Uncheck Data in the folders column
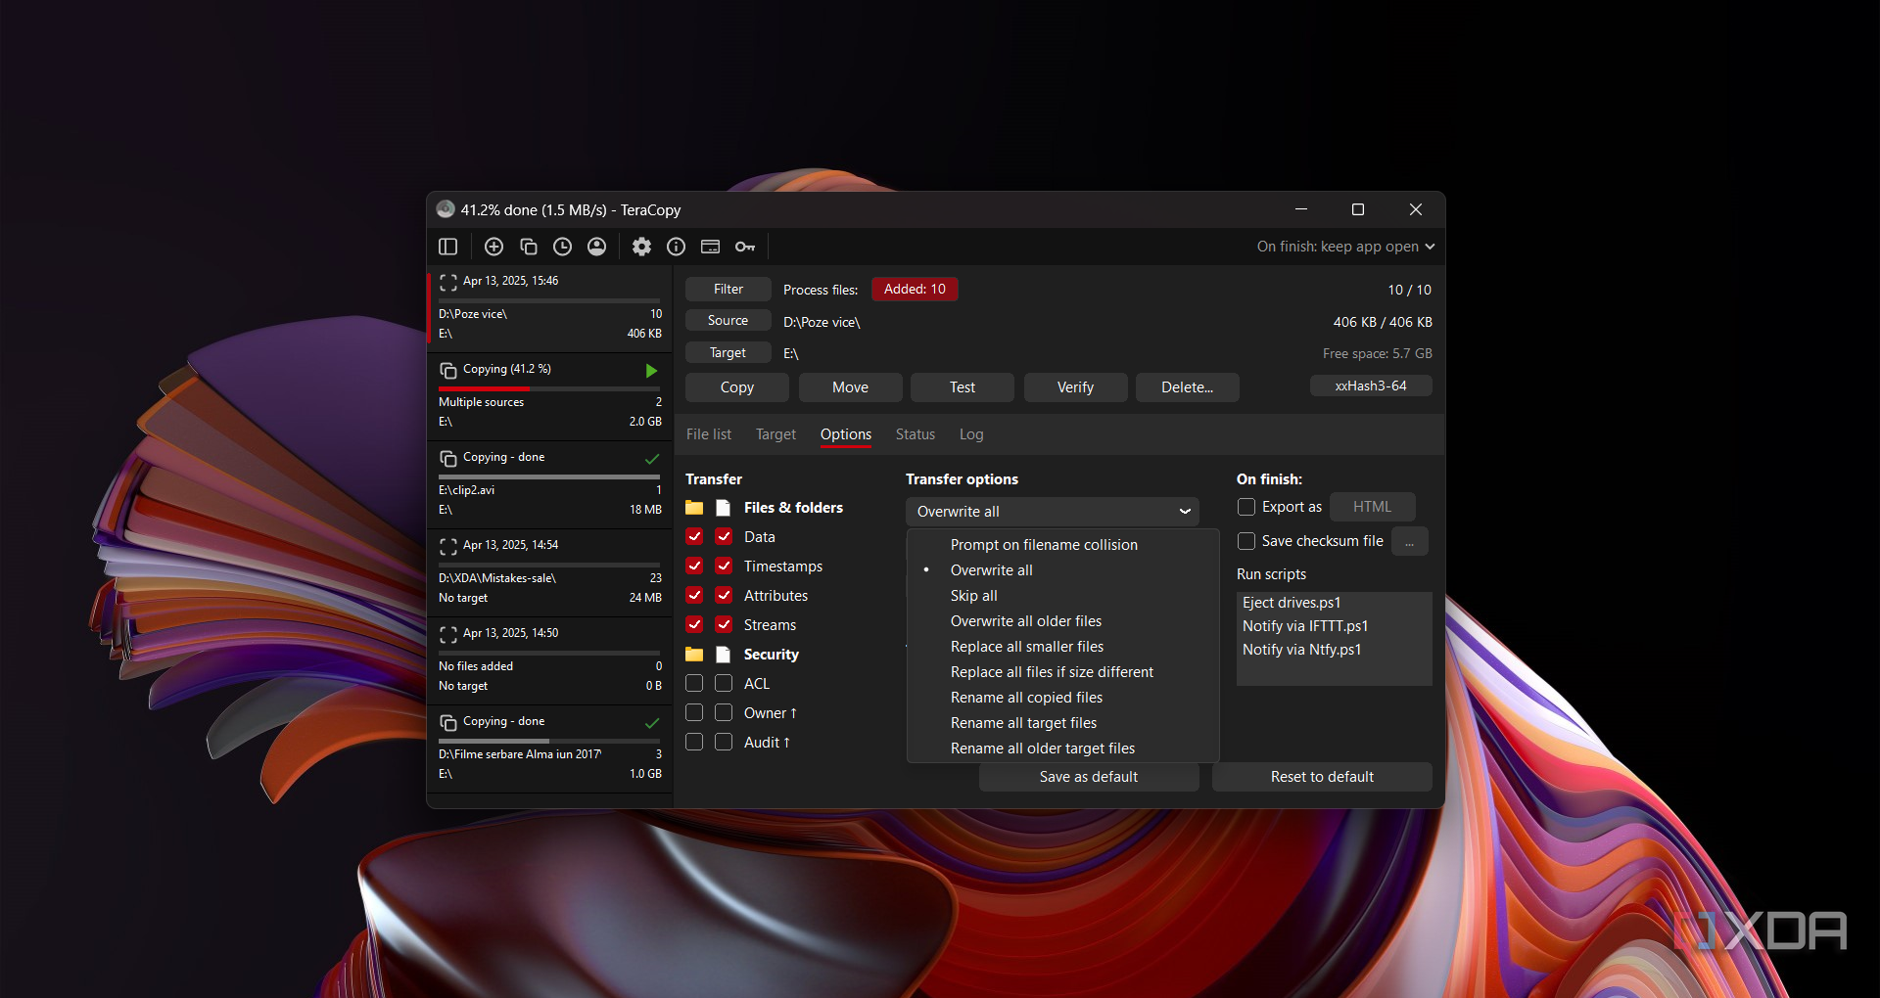Image resolution: width=1880 pixels, height=998 pixels. pos(694,536)
